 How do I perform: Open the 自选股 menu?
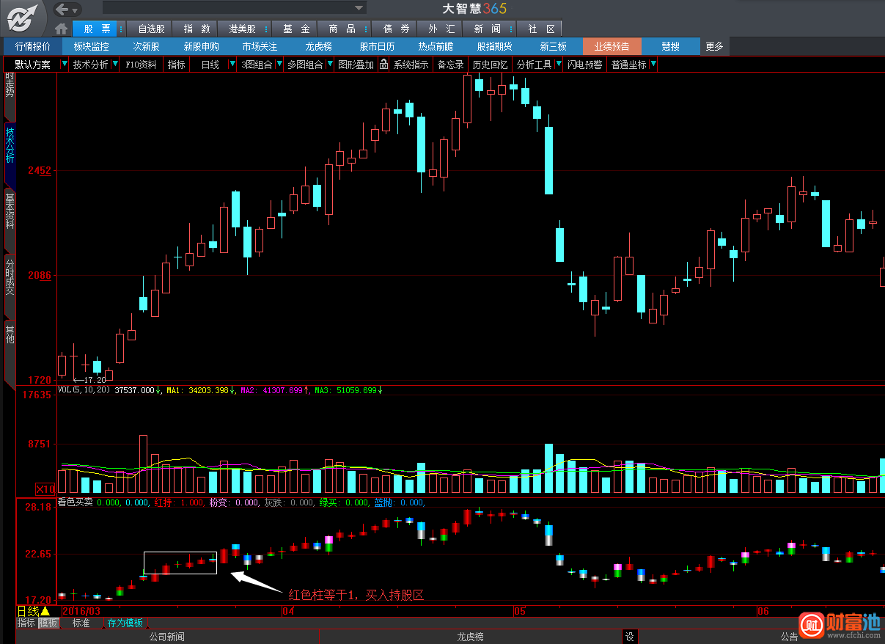[x=151, y=29]
